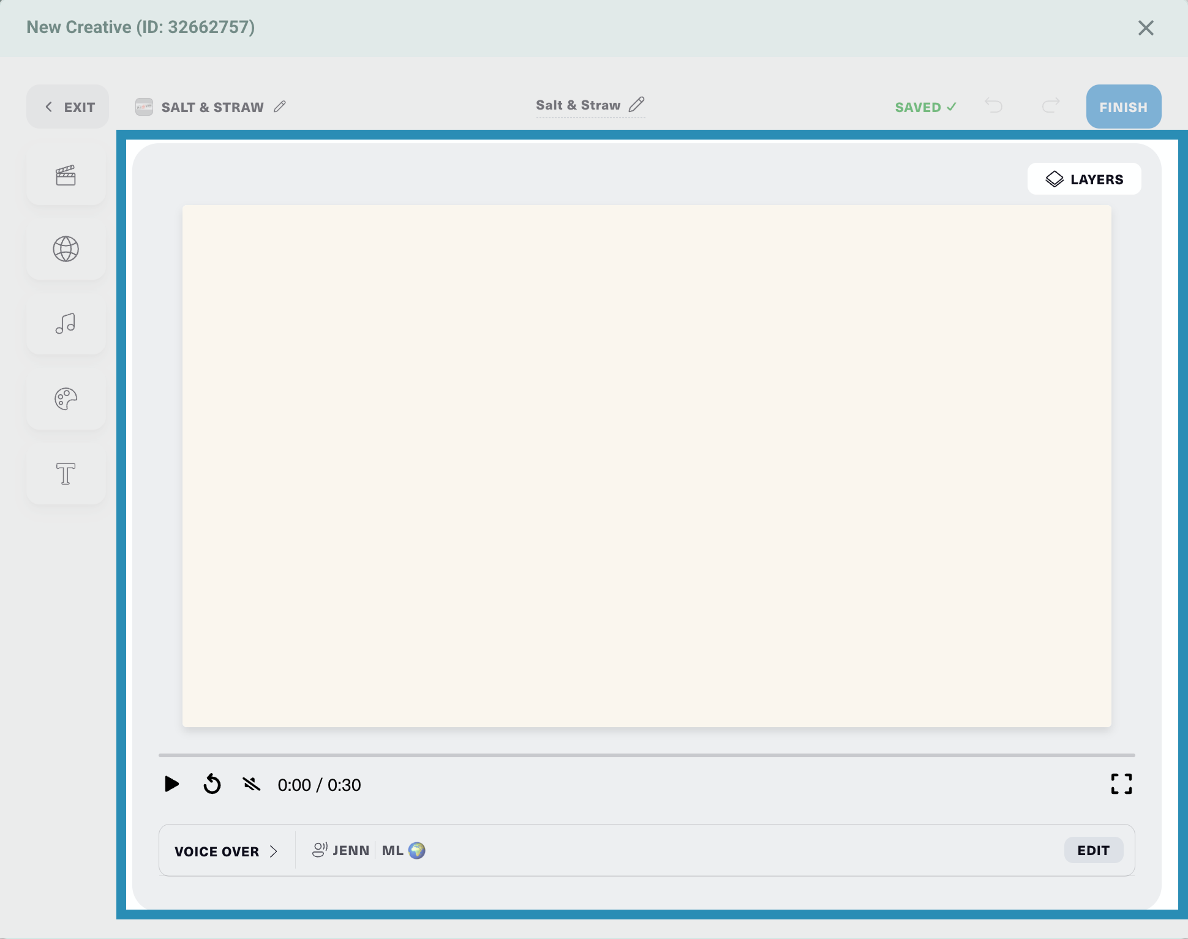The image size is (1188, 939).
Task: Click the EXIT back button
Action: (x=68, y=107)
